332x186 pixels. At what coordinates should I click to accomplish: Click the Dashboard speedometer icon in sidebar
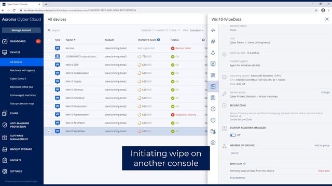5,41
